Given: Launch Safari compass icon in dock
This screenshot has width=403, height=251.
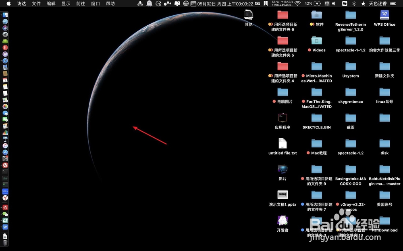Looking at the screenshot, I should (5, 61).
